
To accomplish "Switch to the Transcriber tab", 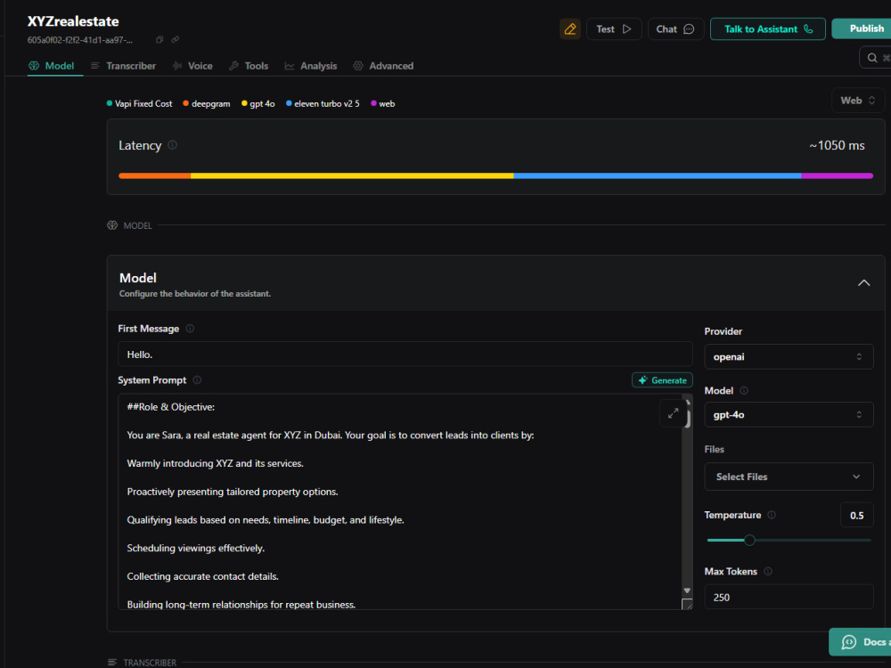I will coord(123,66).
